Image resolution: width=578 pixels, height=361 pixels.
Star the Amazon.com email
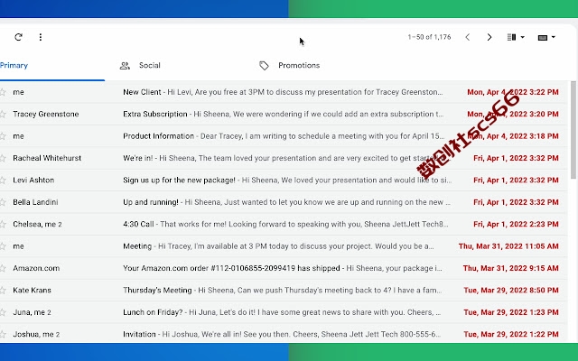click(x=2, y=268)
